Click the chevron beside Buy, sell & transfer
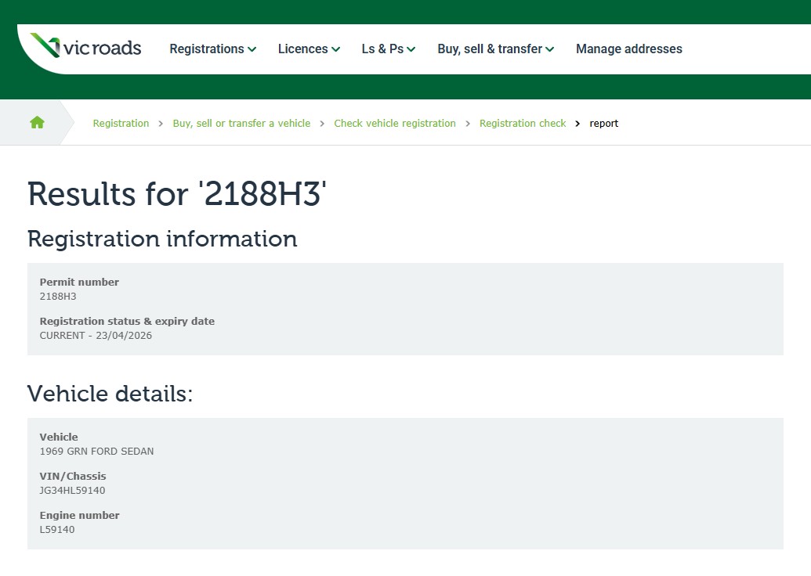The height and width of the screenshot is (576, 811). click(x=550, y=49)
